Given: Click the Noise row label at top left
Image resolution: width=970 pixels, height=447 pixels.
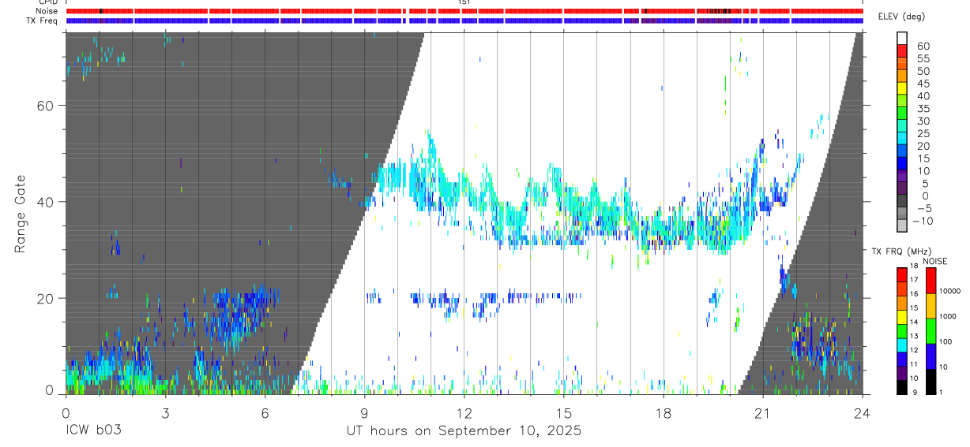Looking at the screenshot, I should (x=47, y=11).
